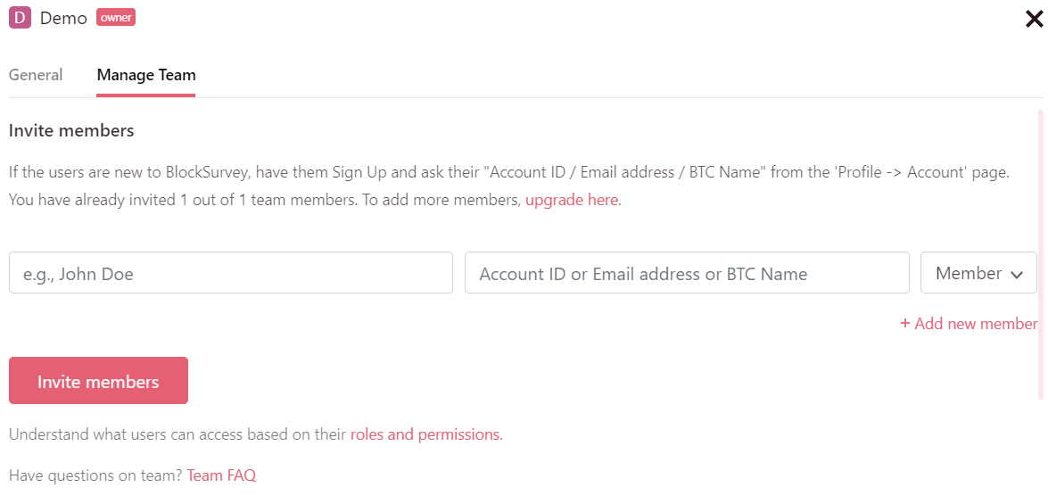The image size is (1048, 504).
Task: Click the plus icon before Add new member
Action: click(x=905, y=324)
